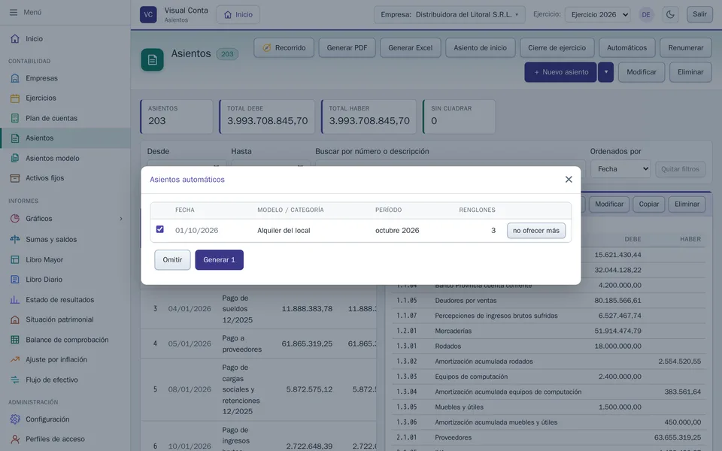Click the Asientos modelo icon

[x=15, y=159]
